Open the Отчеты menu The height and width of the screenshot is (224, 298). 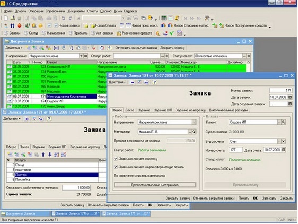click(92, 11)
